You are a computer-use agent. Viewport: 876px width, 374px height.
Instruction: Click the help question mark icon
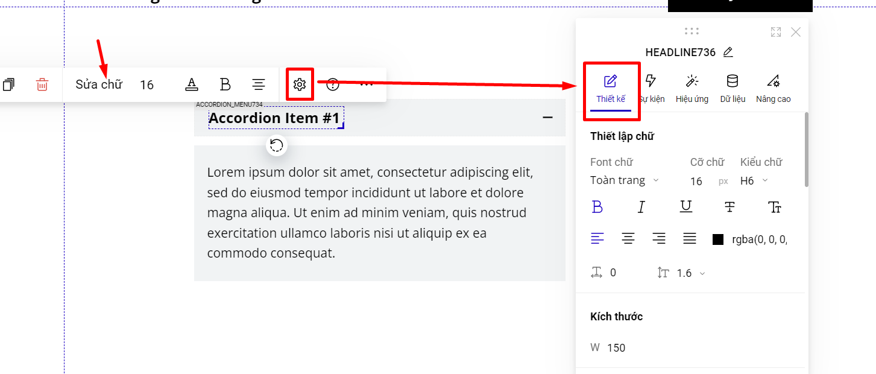(333, 84)
